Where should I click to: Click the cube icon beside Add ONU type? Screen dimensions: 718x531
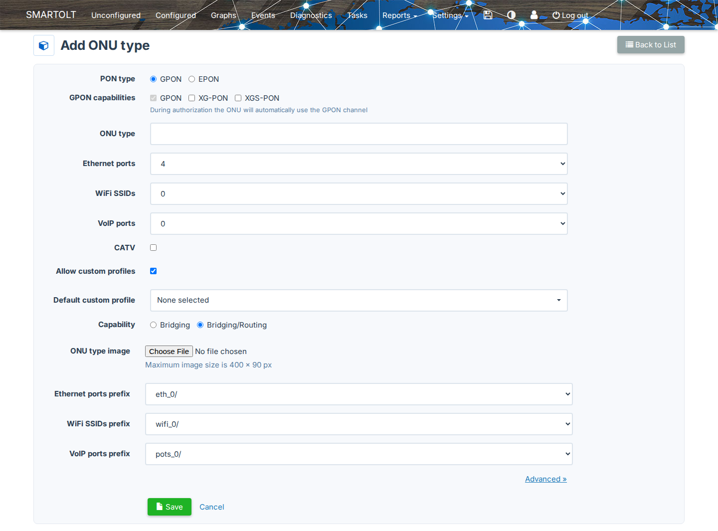click(x=44, y=45)
